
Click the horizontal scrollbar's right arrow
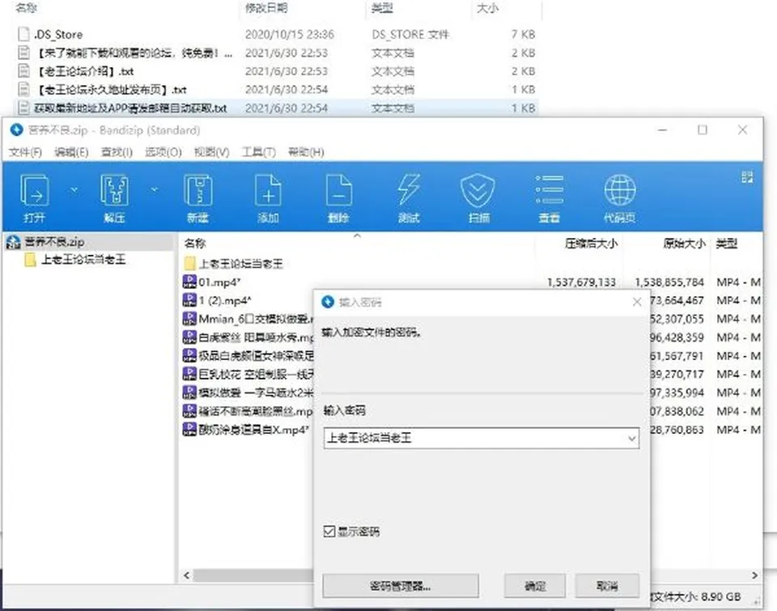point(754,575)
